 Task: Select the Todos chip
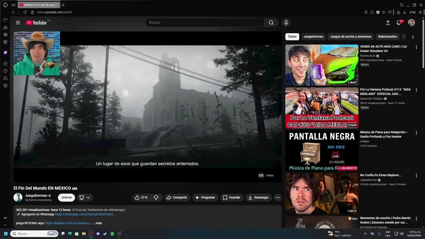click(292, 37)
